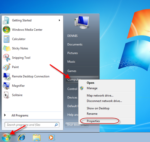Click the Search programs and files box

click(x=32, y=125)
